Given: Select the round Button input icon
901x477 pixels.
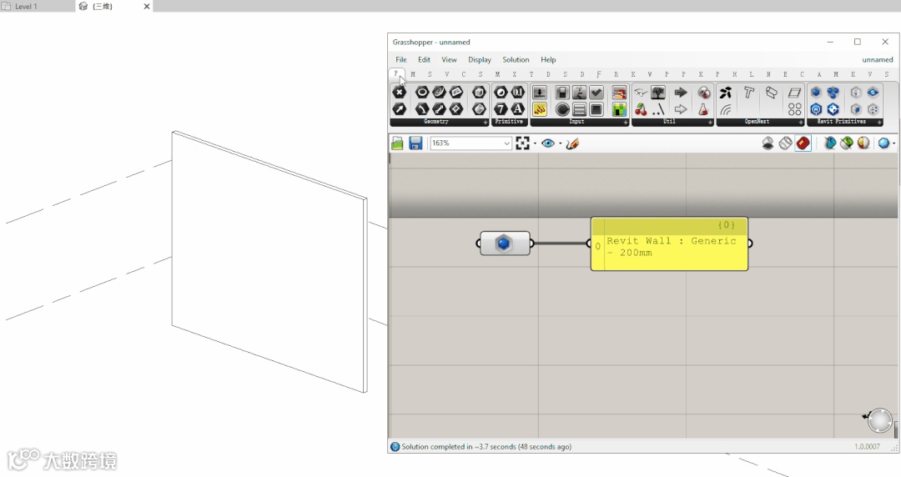Looking at the screenshot, I should 562,108.
